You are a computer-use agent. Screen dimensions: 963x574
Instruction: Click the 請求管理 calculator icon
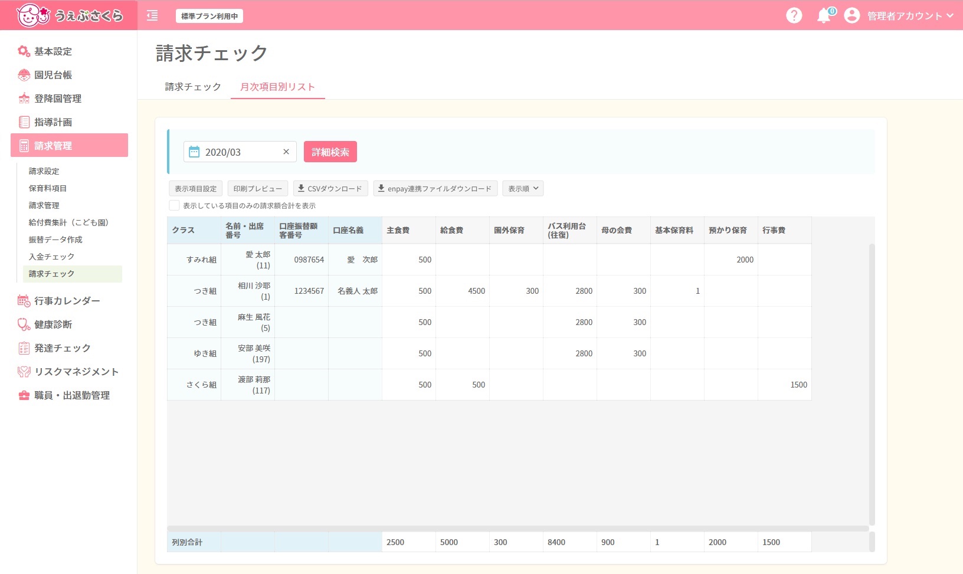click(x=24, y=146)
